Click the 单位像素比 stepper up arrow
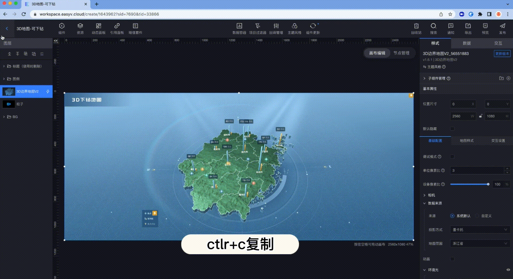This screenshot has width=513, height=279. 507,169
